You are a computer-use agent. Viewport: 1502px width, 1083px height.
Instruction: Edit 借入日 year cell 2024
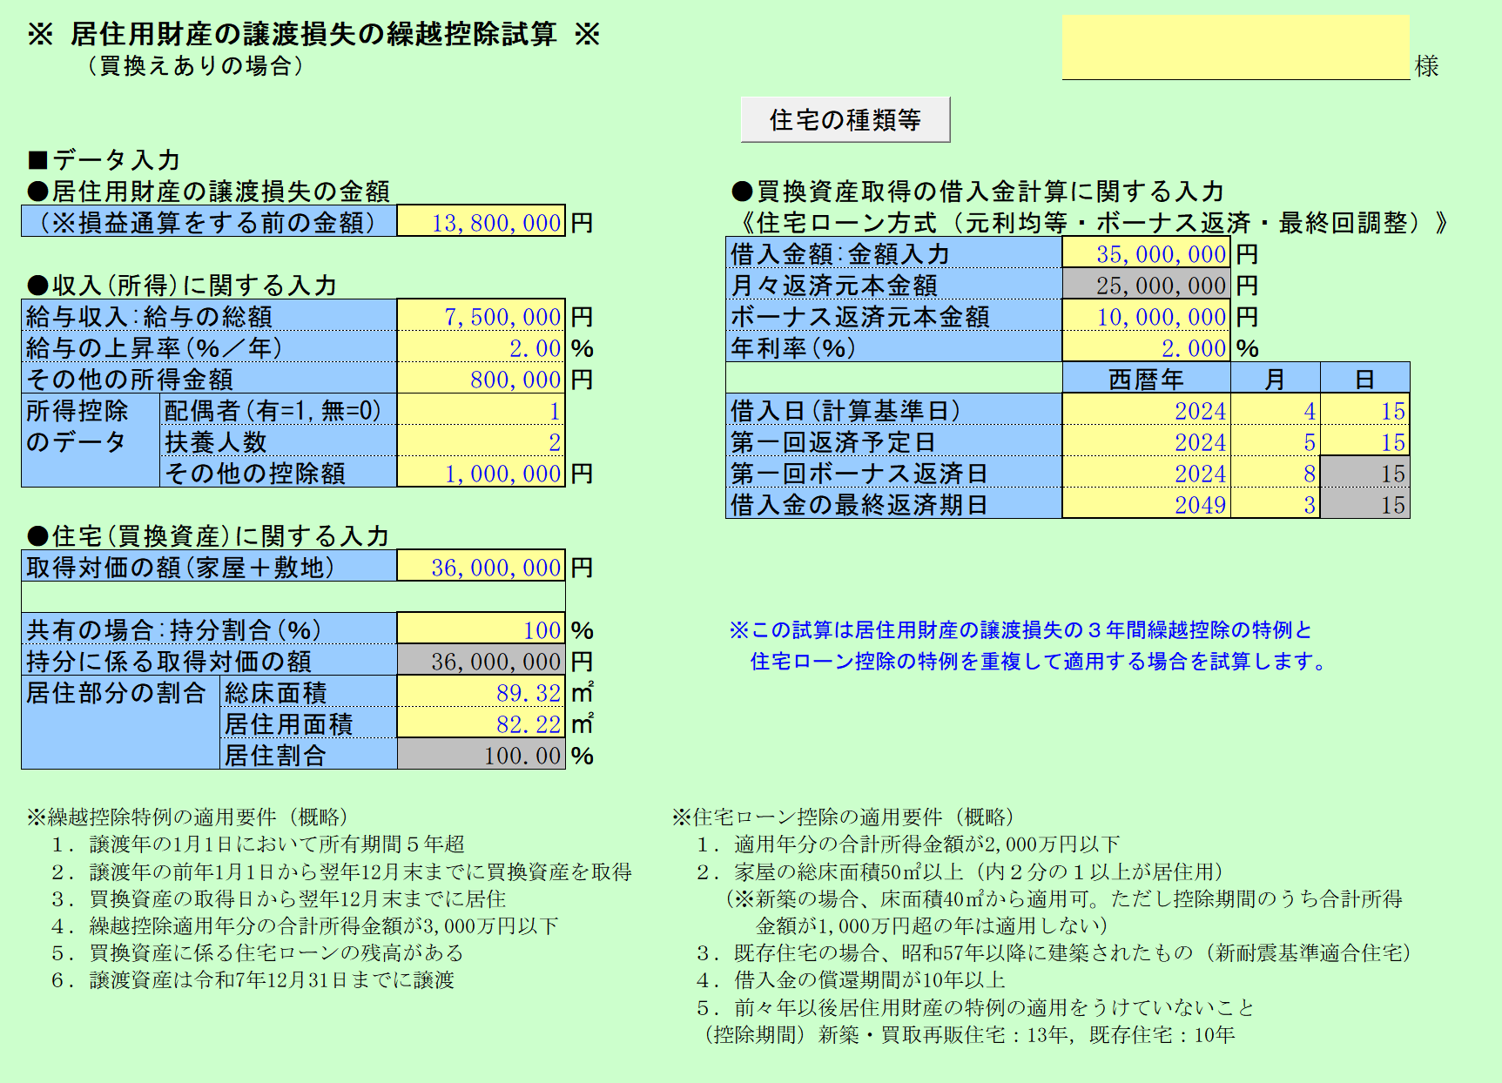pos(1146,410)
